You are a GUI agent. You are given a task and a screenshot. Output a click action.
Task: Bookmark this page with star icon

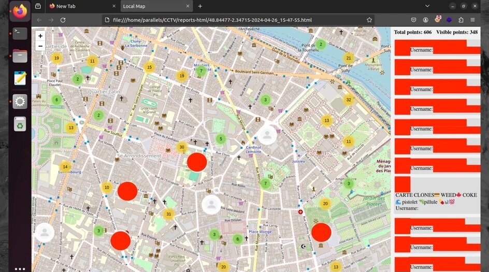coord(369,20)
